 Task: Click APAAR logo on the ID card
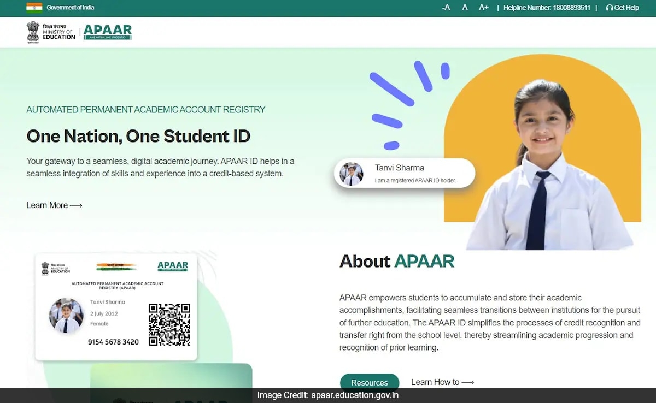[x=173, y=266]
